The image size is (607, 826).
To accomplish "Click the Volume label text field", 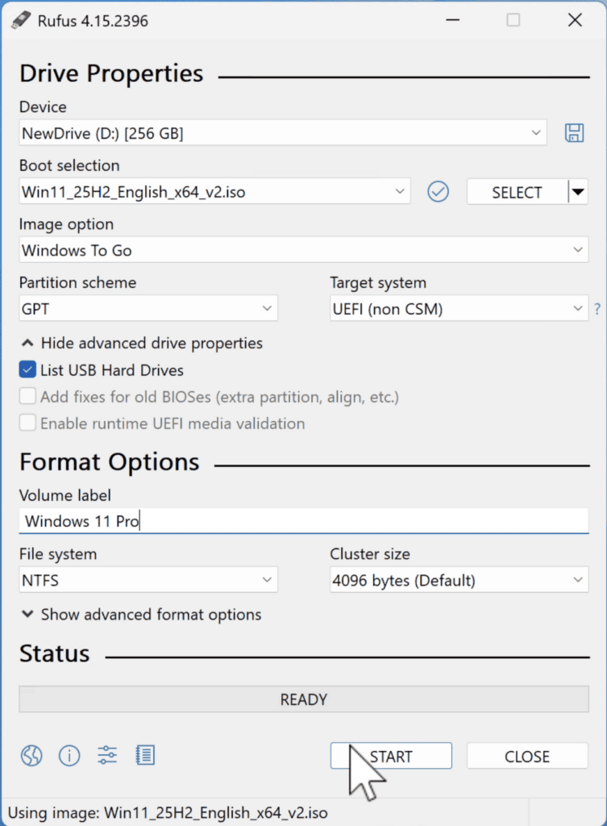I will (x=304, y=521).
